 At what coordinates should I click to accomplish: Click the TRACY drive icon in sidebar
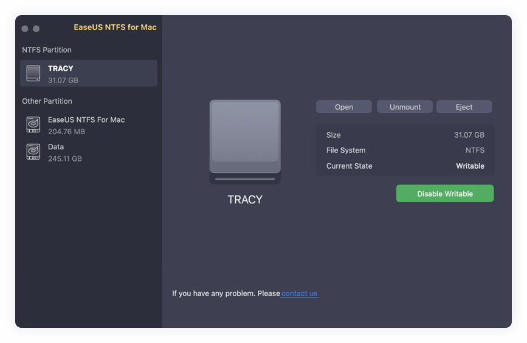(33, 73)
